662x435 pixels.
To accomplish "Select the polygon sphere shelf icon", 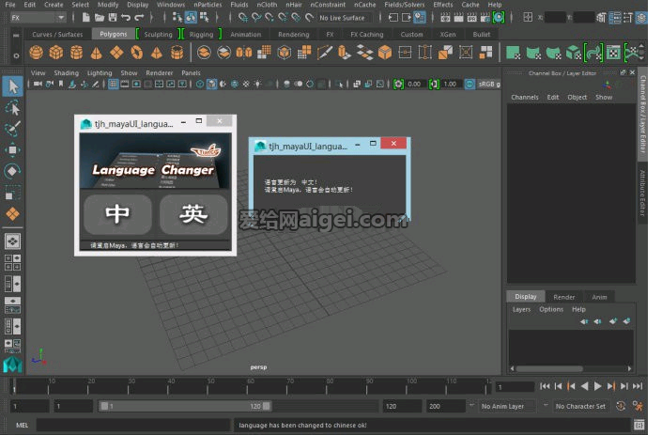I will tap(37, 53).
